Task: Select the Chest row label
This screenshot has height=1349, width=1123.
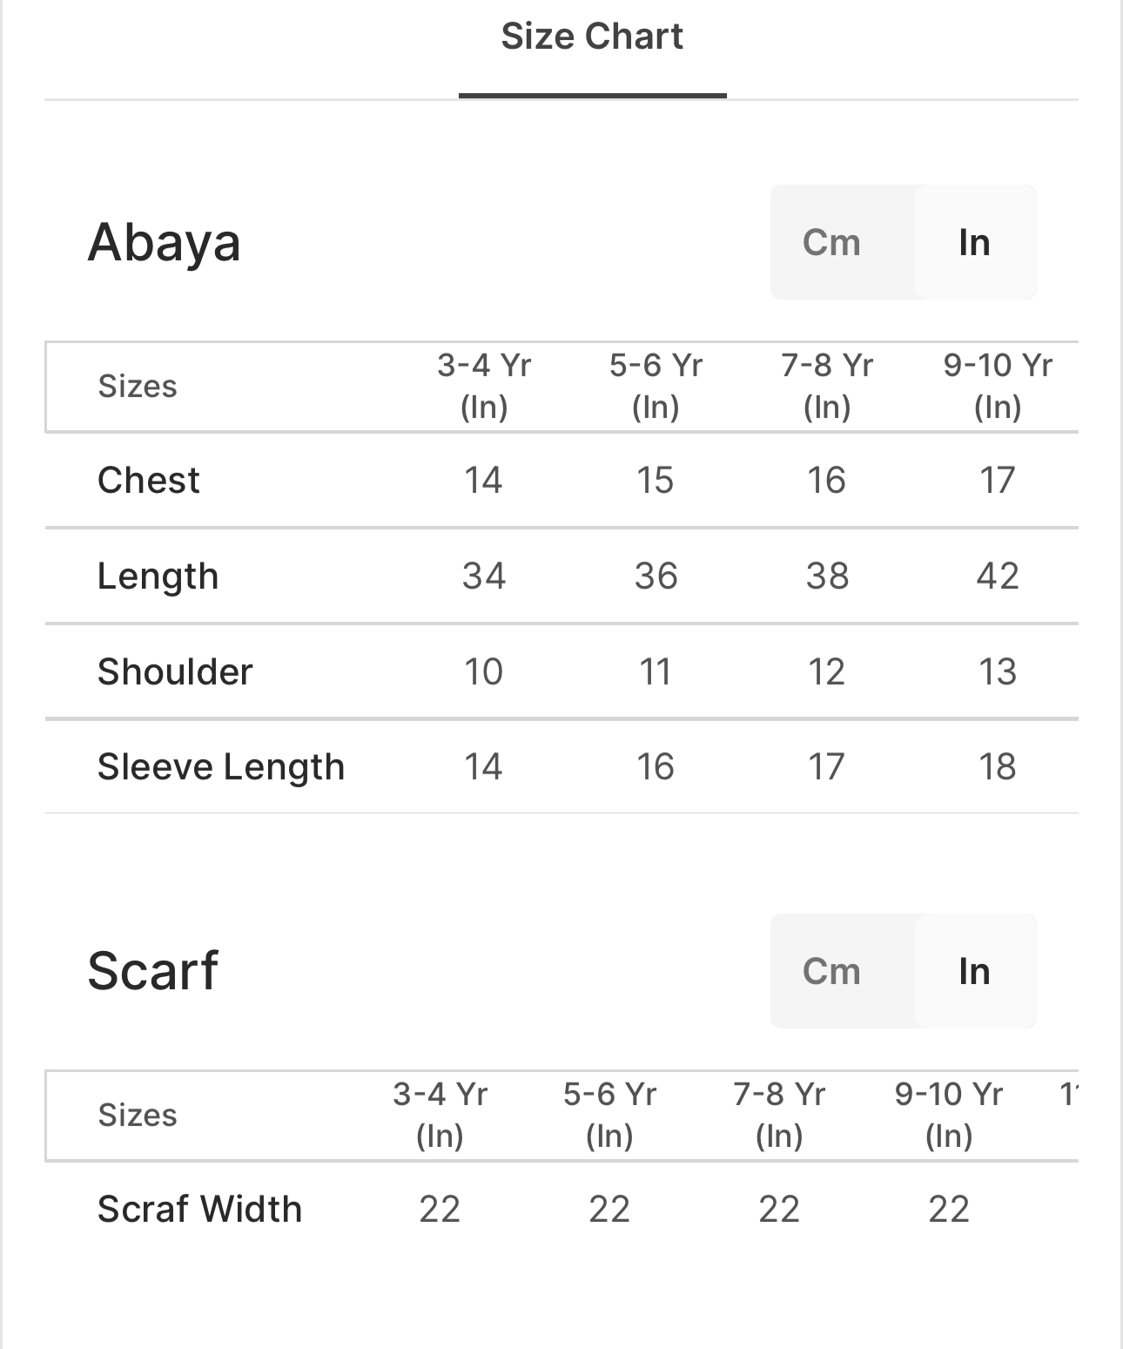Action: pos(149,480)
